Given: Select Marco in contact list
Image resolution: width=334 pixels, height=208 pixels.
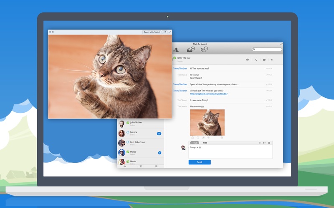Looking at the screenshot, I should 141,153.
